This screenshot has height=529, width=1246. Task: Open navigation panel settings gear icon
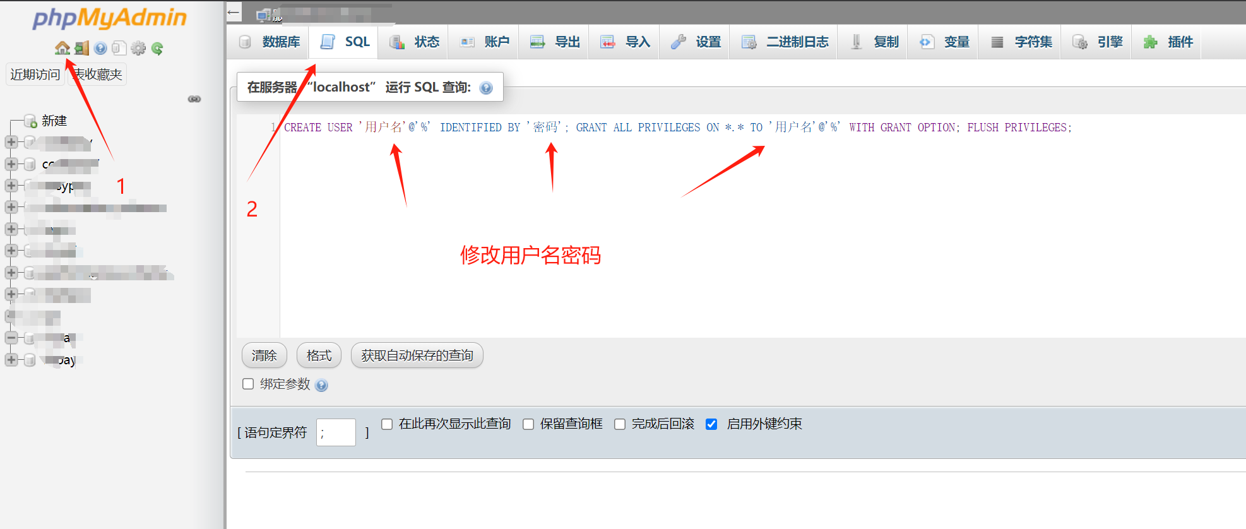point(138,48)
